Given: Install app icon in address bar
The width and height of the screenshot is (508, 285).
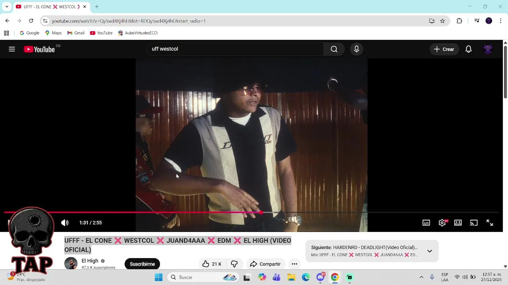Looking at the screenshot, I should (432, 21).
